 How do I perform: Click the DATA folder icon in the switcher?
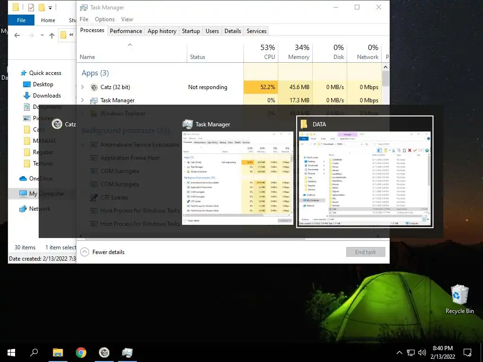click(x=304, y=124)
